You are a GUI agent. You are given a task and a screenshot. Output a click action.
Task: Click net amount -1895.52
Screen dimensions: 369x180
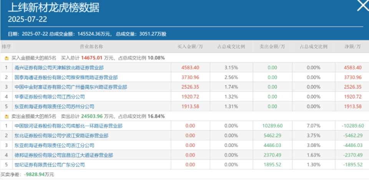(353, 165)
